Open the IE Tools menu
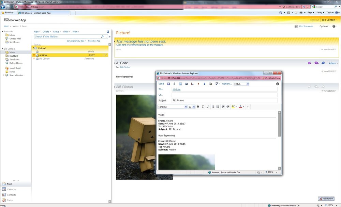The image size is (341, 207). 330,13
